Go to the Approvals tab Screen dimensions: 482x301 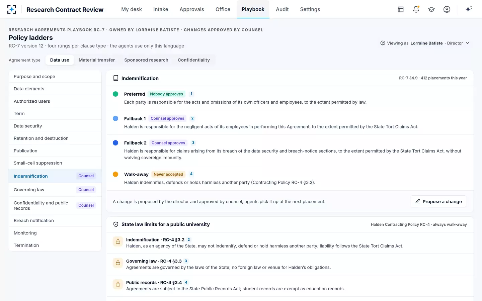[x=192, y=9]
